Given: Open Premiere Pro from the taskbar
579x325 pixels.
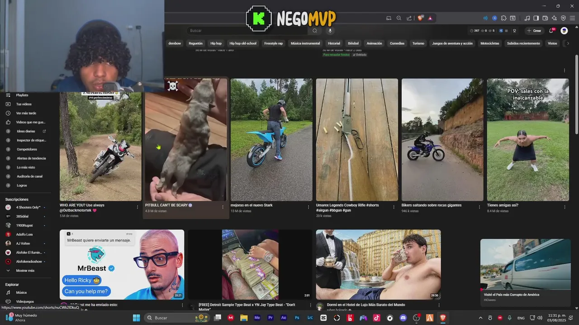Looking at the screenshot, I should [x=271, y=318].
